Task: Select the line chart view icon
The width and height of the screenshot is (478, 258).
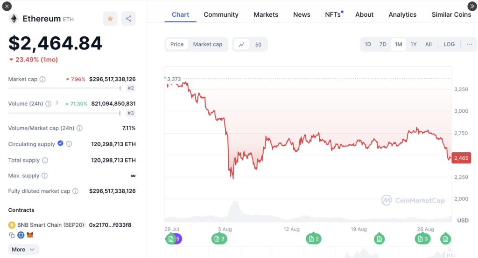Action: pyautogui.click(x=241, y=44)
